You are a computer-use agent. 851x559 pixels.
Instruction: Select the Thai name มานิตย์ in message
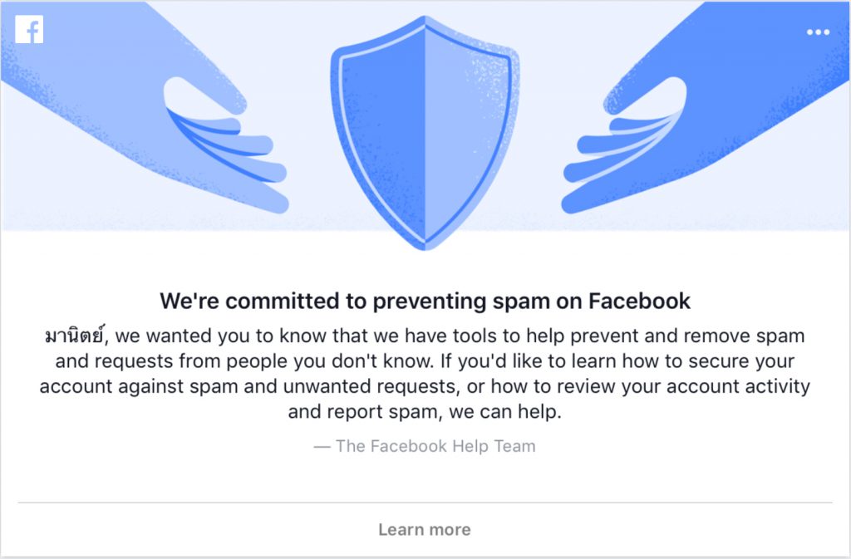pos(74,336)
